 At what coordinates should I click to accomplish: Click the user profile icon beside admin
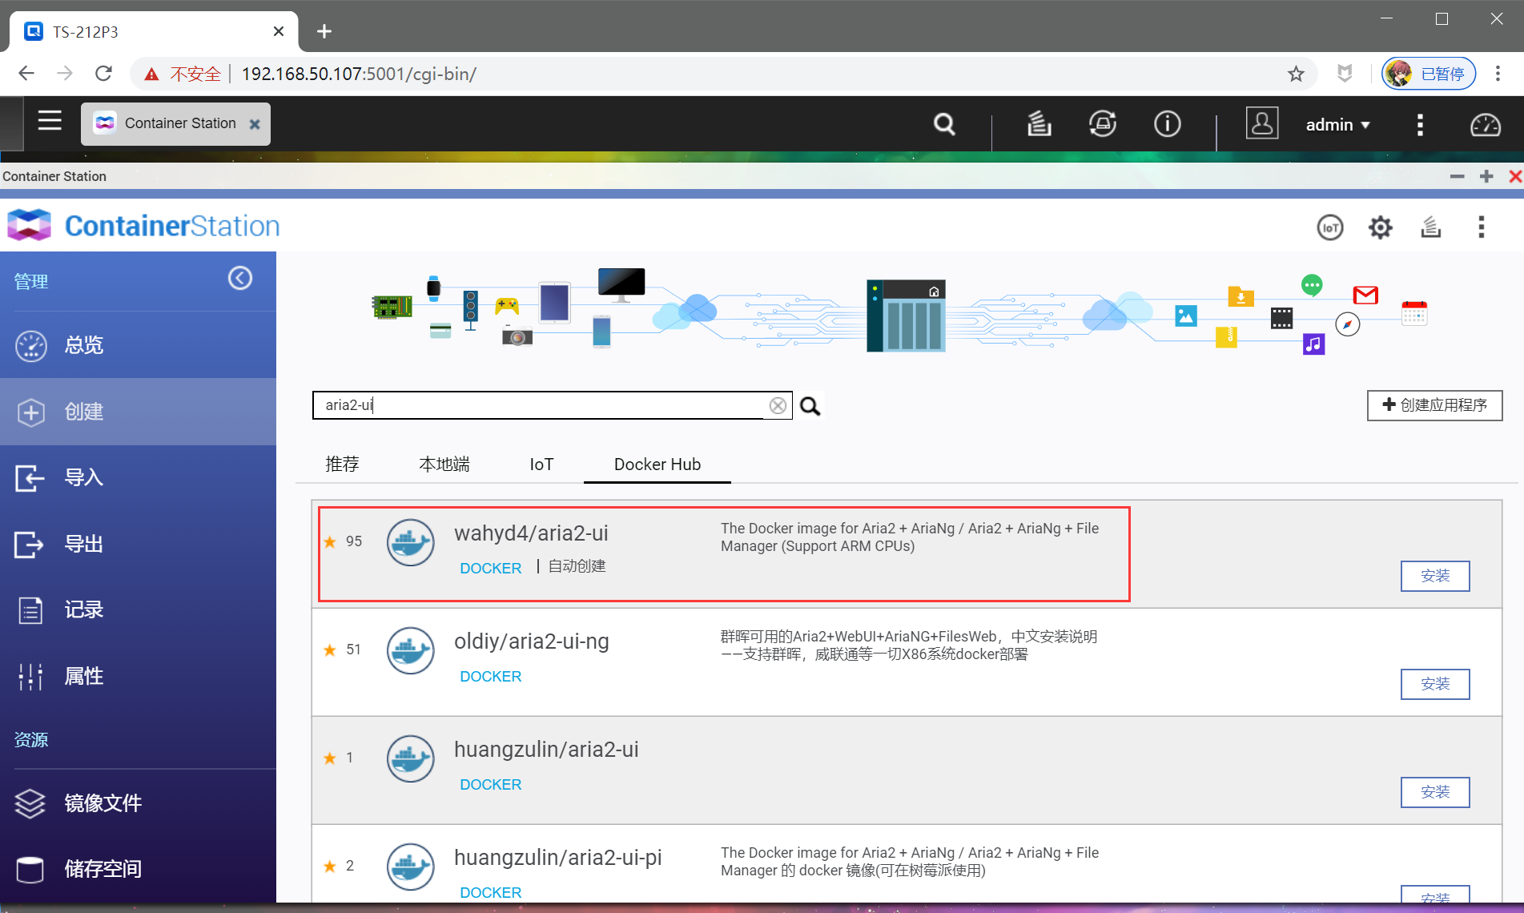click(x=1261, y=123)
